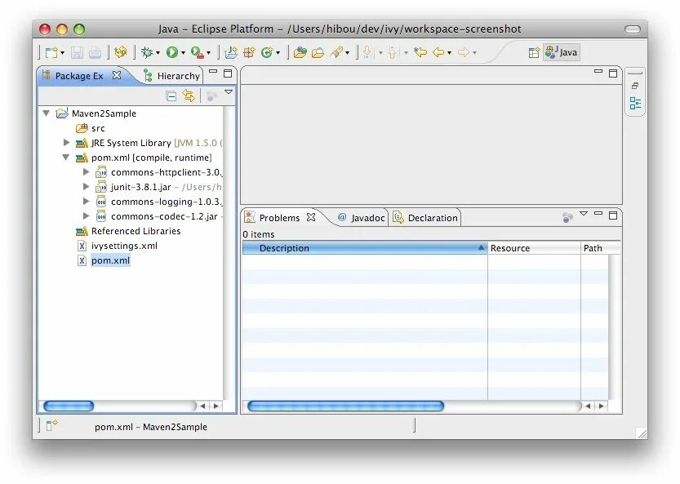Open the Problems view menu triangle

coord(584,214)
